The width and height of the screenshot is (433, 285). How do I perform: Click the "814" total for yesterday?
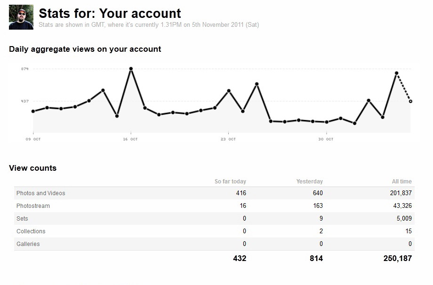point(316,259)
